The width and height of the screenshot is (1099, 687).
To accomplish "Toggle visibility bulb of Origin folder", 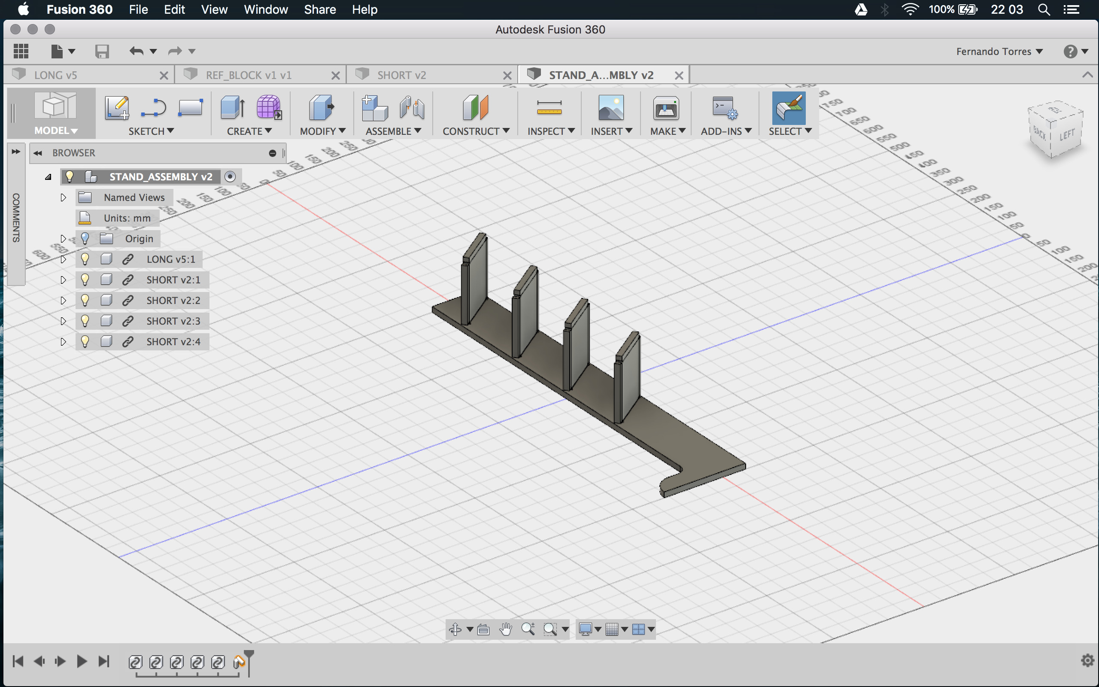I will point(85,238).
